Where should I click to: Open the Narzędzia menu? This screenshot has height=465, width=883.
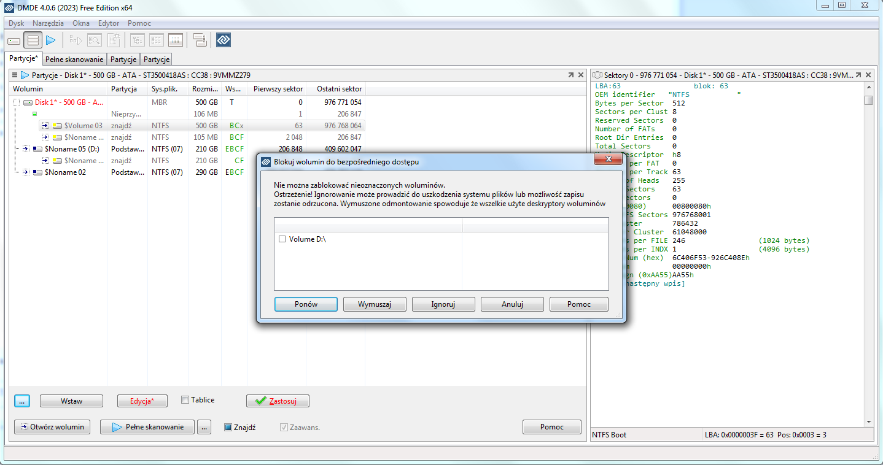pyautogui.click(x=49, y=23)
